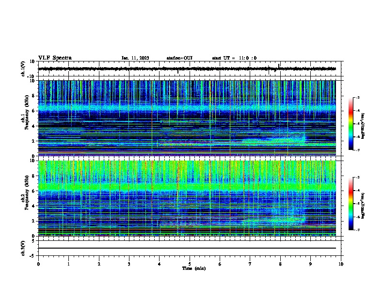Image resolution: width=384 pixels, height=296 pixels.
Task: Click the "VLF Spectra" plot title
Action: tap(55, 58)
